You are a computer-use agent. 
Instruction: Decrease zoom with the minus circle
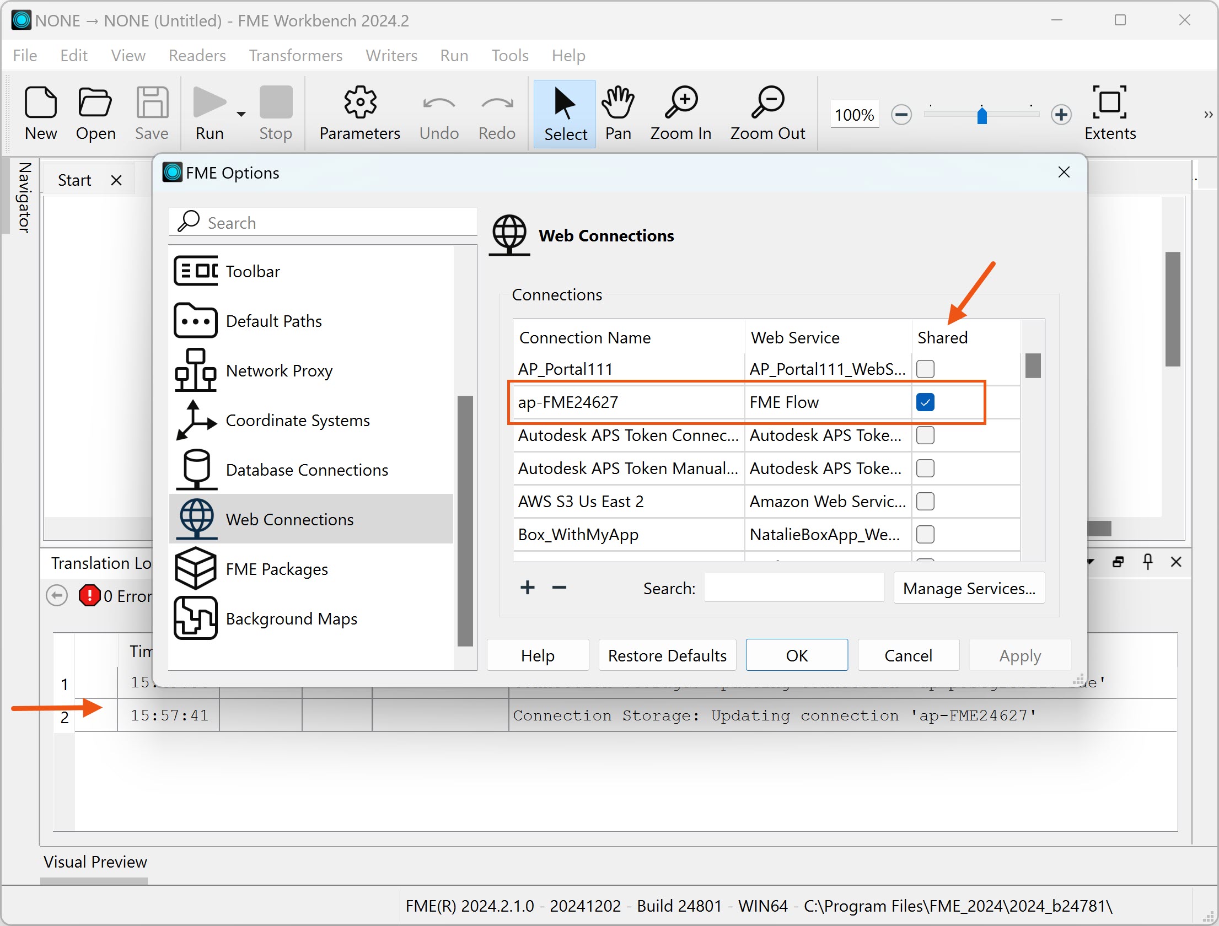[x=901, y=115]
